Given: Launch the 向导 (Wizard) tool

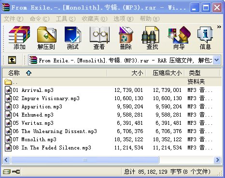Looking at the screenshot, I should click(179, 38).
